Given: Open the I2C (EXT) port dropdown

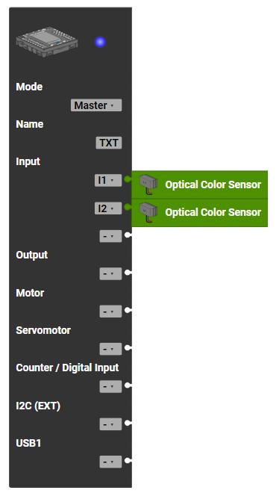Looking at the screenshot, I should pos(110,424).
